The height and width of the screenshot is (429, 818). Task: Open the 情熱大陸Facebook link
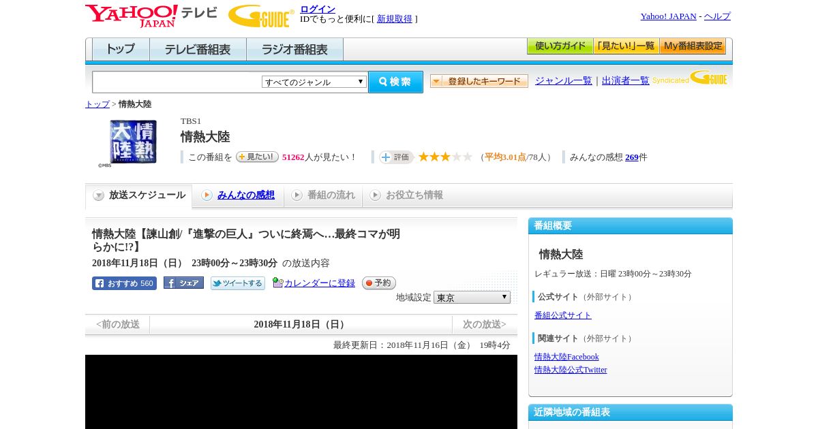[x=566, y=357]
